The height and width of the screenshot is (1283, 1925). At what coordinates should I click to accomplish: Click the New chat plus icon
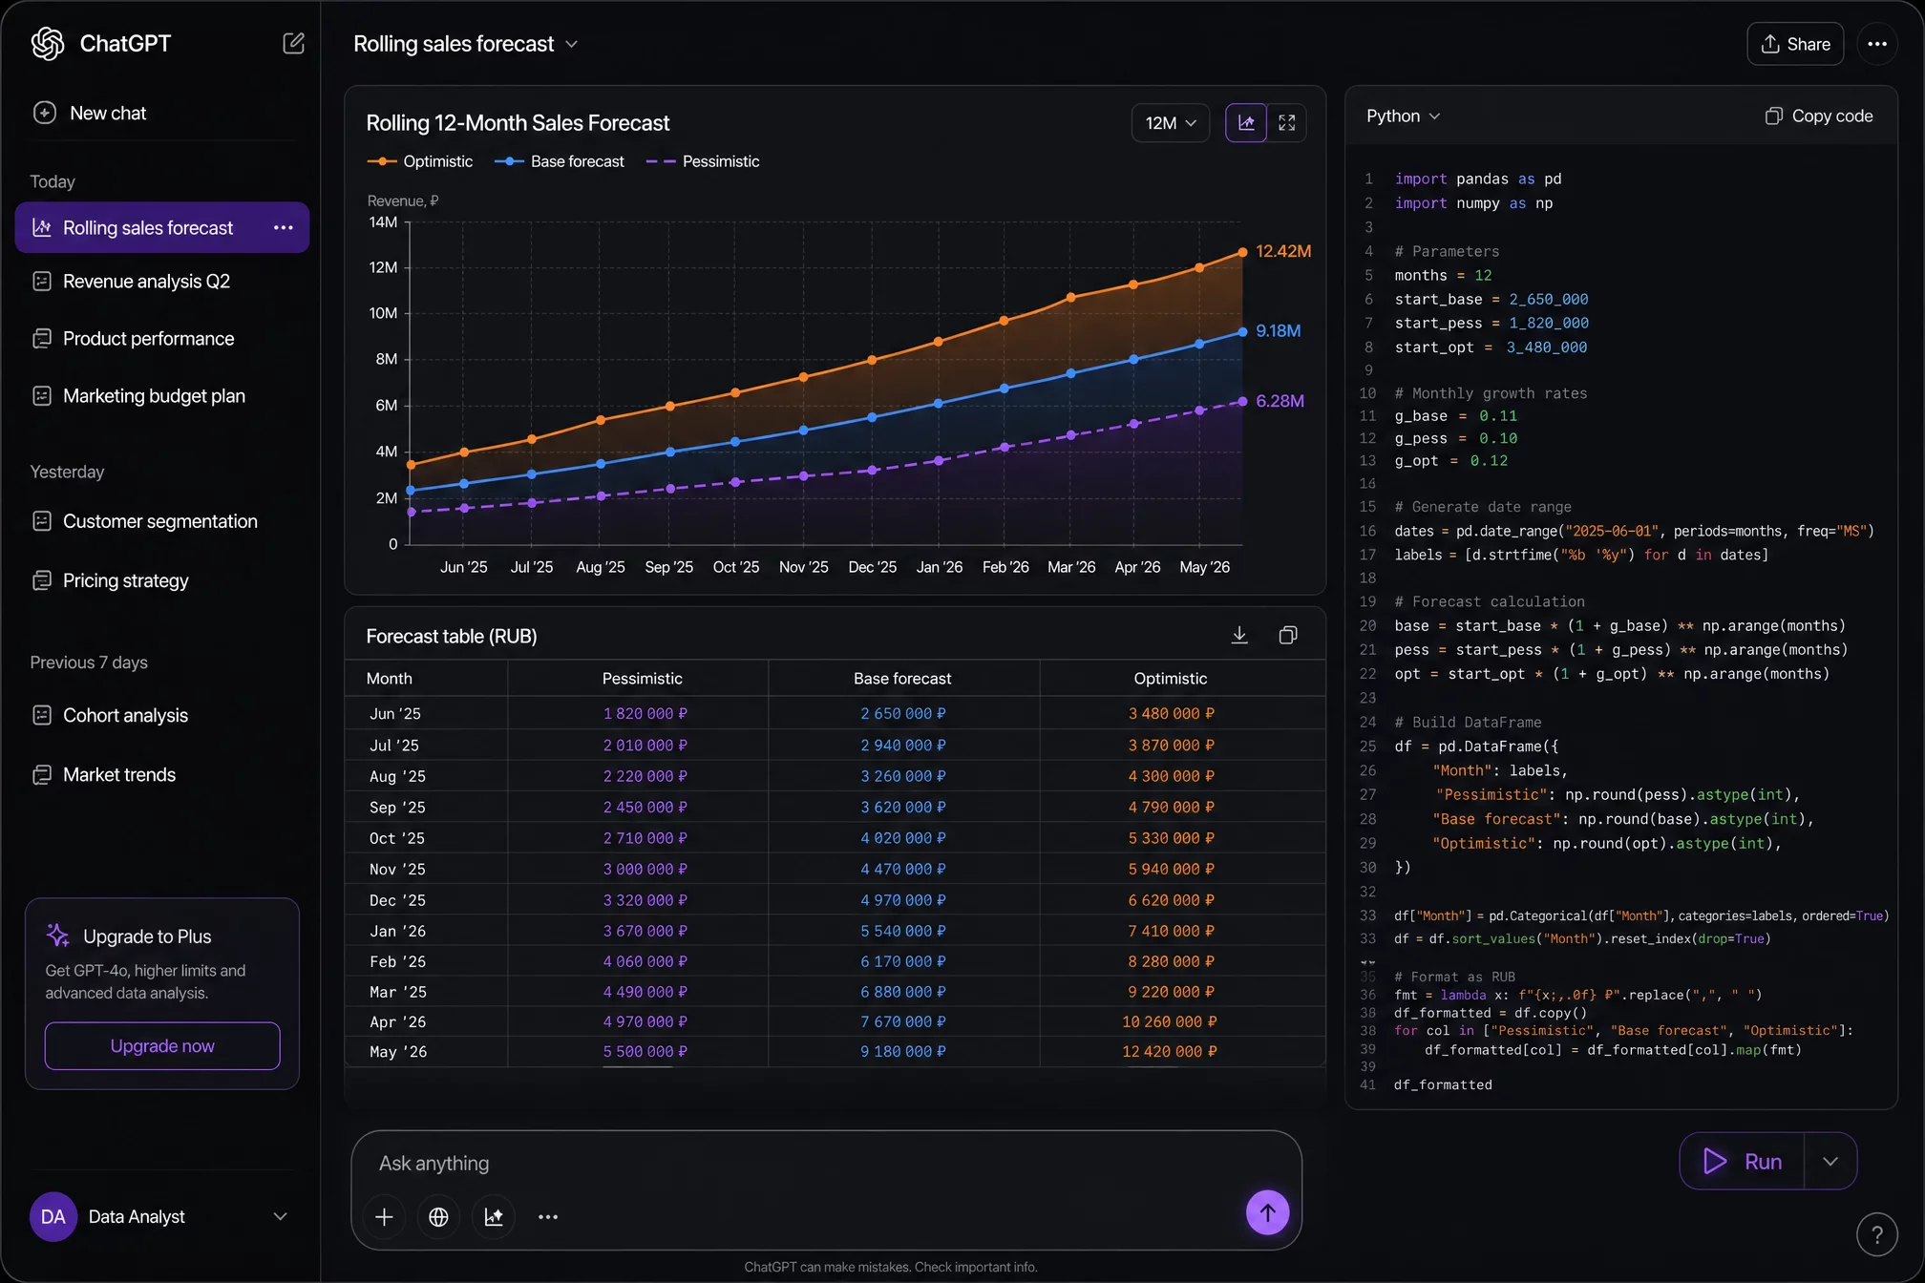[x=44, y=113]
